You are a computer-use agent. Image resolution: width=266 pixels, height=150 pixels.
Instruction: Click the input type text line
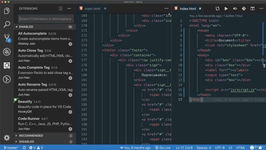pos(224,75)
